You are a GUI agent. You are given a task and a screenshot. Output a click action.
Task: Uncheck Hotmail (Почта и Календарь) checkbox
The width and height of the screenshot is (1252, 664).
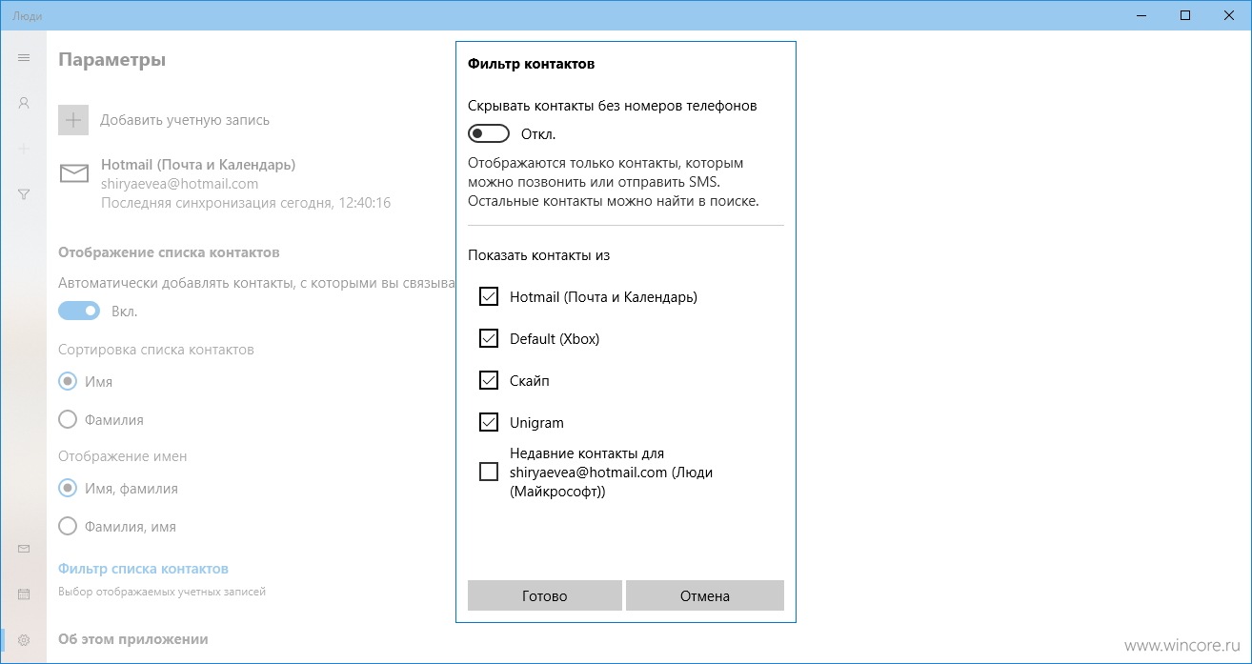[489, 296]
